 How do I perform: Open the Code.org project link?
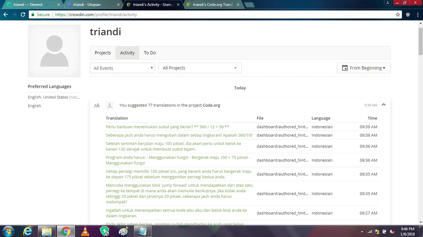[x=211, y=105]
